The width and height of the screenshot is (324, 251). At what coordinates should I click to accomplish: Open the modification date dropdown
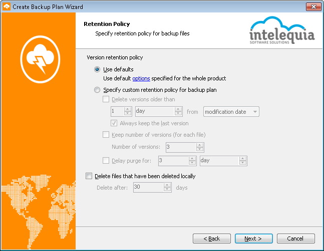tap(231, 112)
